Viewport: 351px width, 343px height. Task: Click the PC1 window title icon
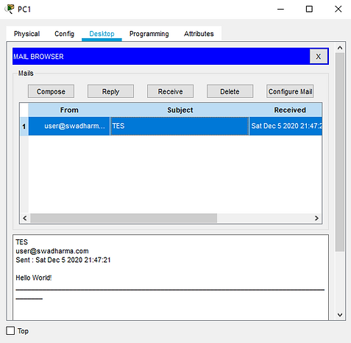tap(10, 9)
